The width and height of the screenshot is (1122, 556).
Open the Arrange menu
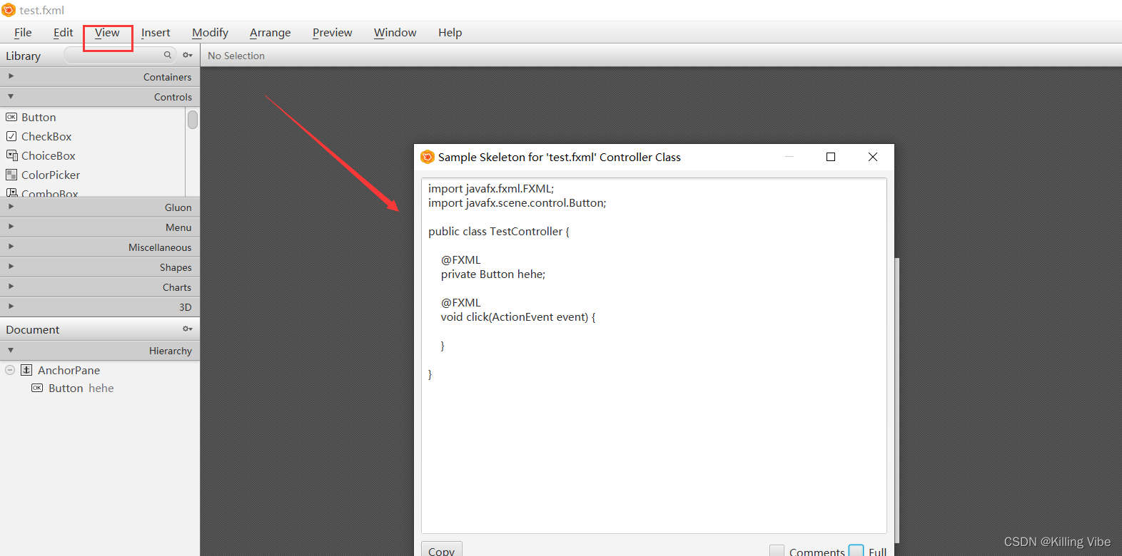tap(271, 32)
